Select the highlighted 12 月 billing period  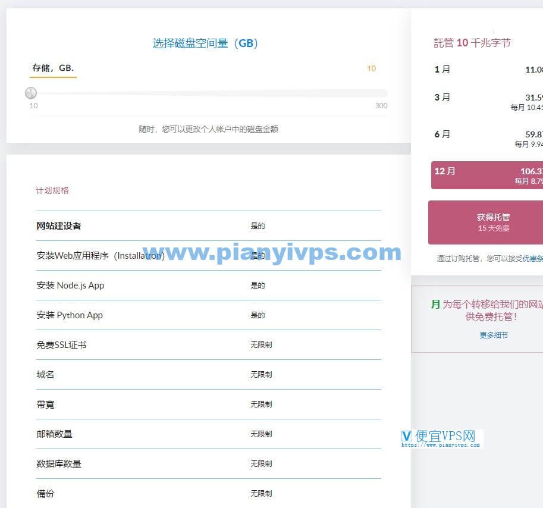tap(487, 175)
